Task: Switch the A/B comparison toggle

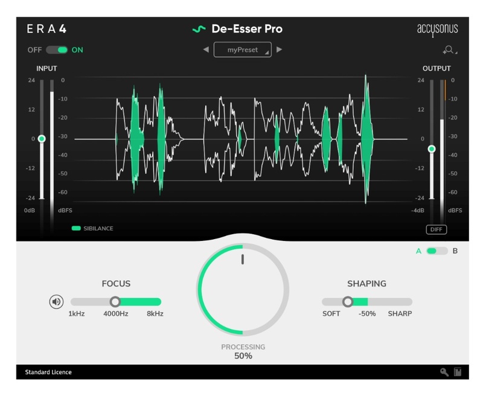Action: pos(437,251)
